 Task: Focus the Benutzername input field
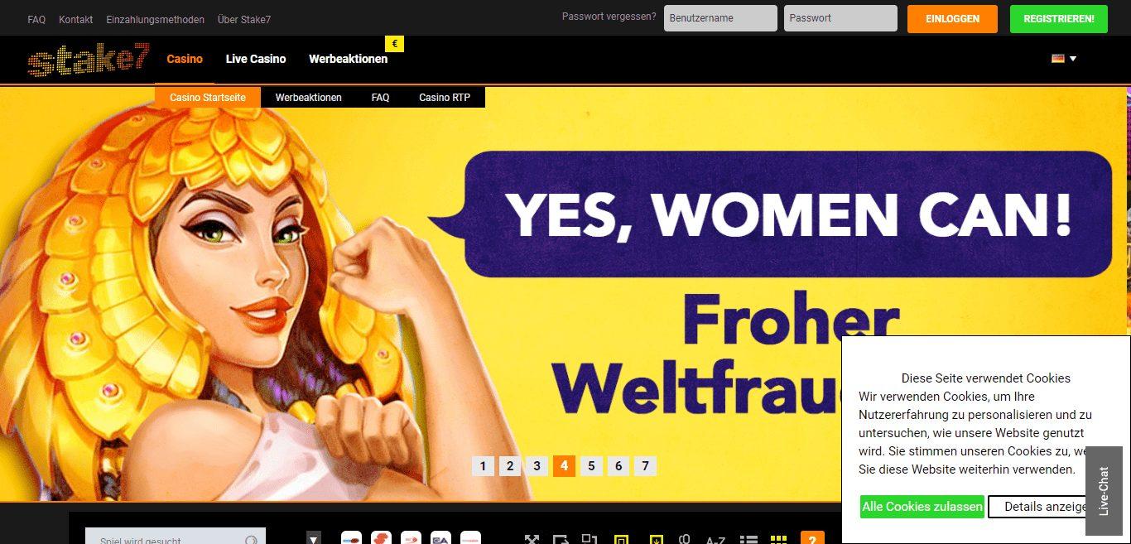[x=720, y=18]
